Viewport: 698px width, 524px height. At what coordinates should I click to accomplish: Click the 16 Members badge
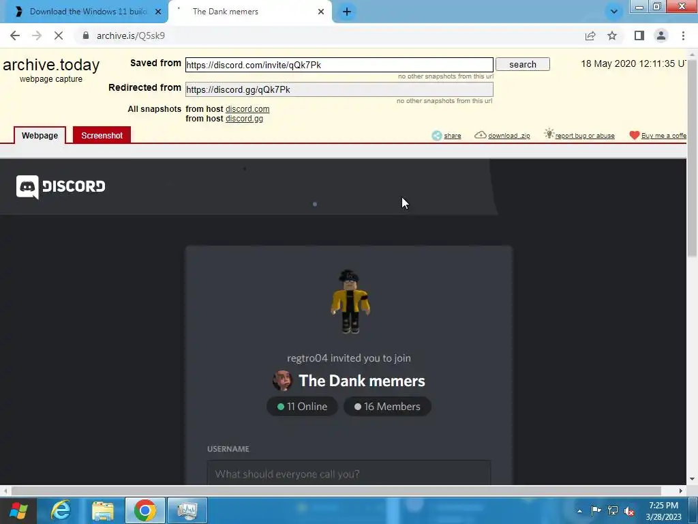pos(387,407)
